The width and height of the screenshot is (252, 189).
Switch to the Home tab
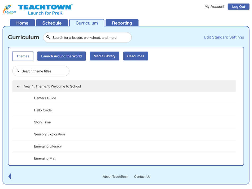coord(22,23)
